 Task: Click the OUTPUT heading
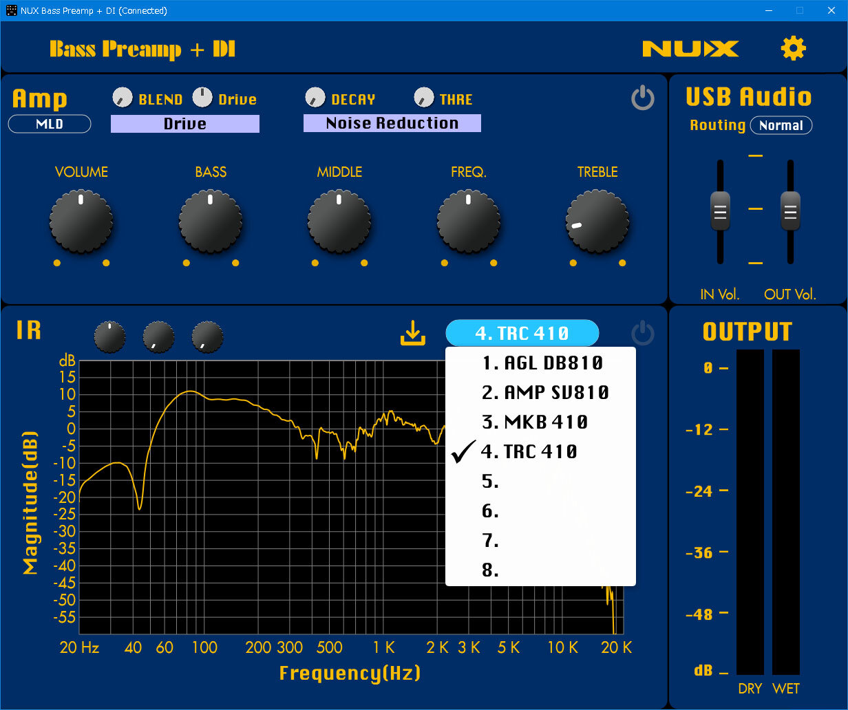[x=748, y=332]
